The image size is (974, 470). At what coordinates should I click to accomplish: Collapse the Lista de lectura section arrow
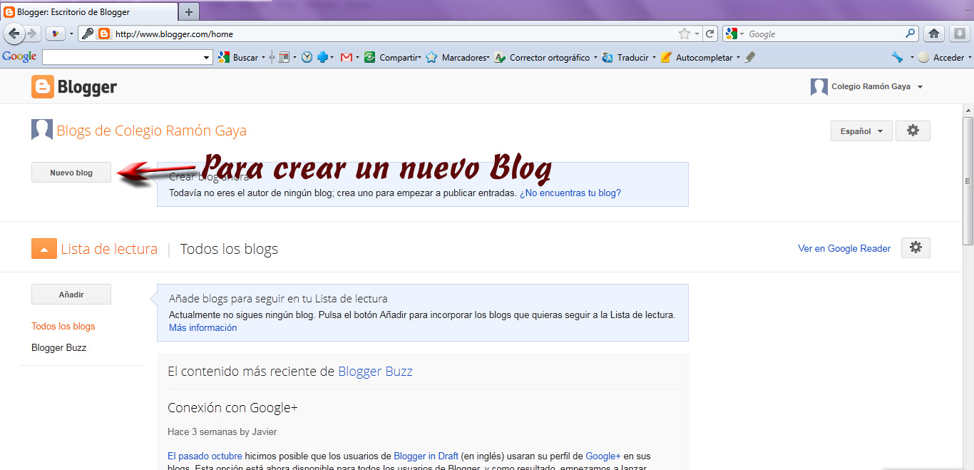click(x=43, y=247)
